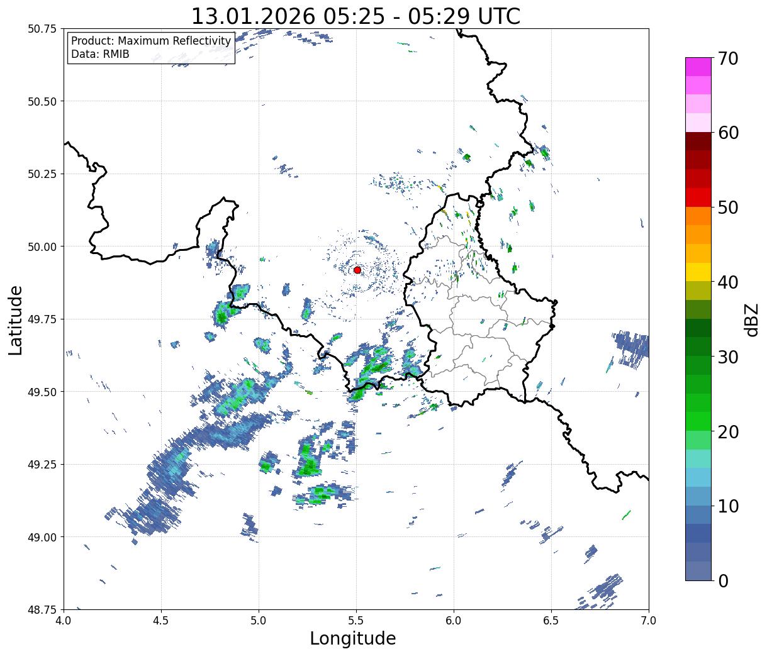767x654 pixels.
Task: Click the longitude tick label 6.5
Action: (x=551, y=620)
